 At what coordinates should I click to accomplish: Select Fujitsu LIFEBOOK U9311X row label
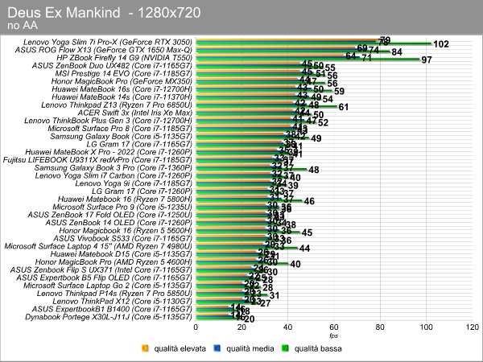(97, 160)
